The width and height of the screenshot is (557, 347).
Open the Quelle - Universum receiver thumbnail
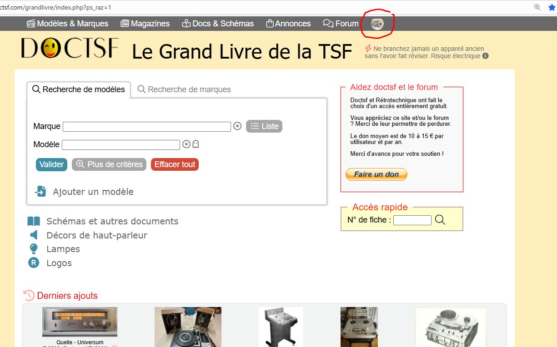pyautogui.click(x=80, y=322)
